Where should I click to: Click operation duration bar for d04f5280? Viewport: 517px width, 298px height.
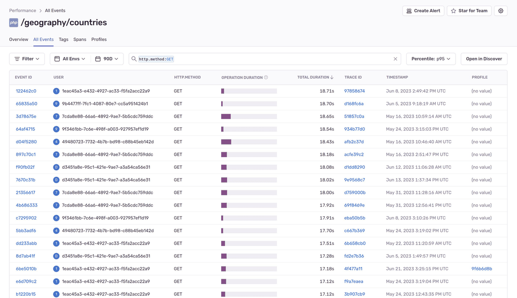[249, 142]
